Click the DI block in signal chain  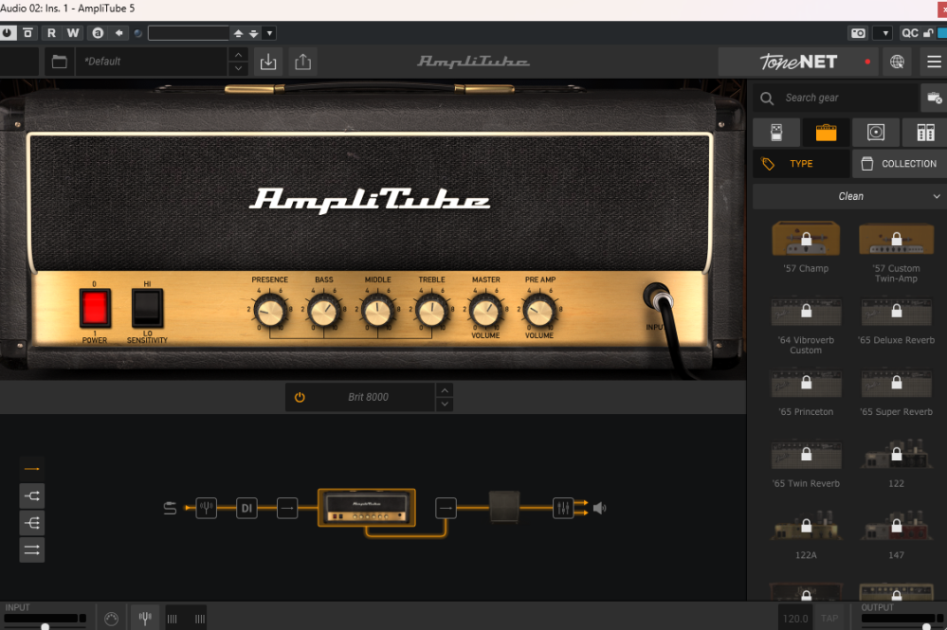[x=246, y=508]
